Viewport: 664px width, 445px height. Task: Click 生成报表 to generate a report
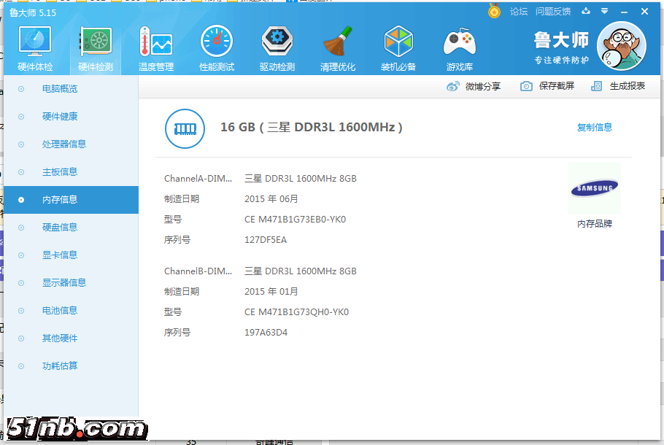coord(619,86)
